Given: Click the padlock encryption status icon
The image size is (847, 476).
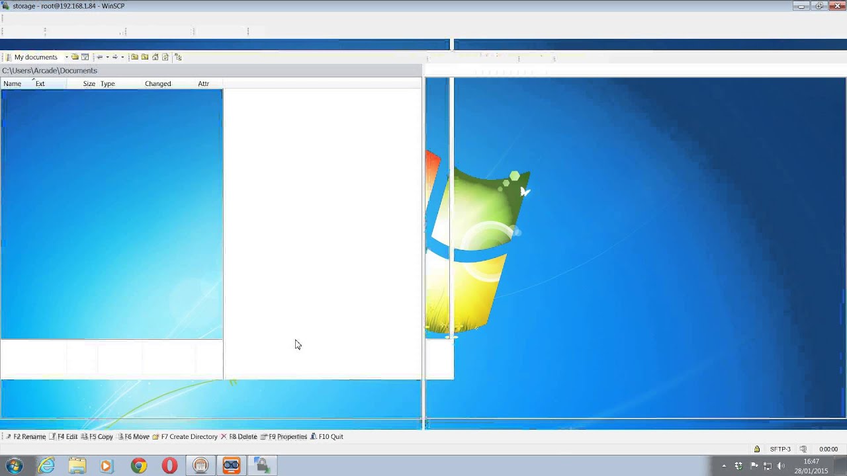Looking at the screenshot, I should [x=757, y=449].
